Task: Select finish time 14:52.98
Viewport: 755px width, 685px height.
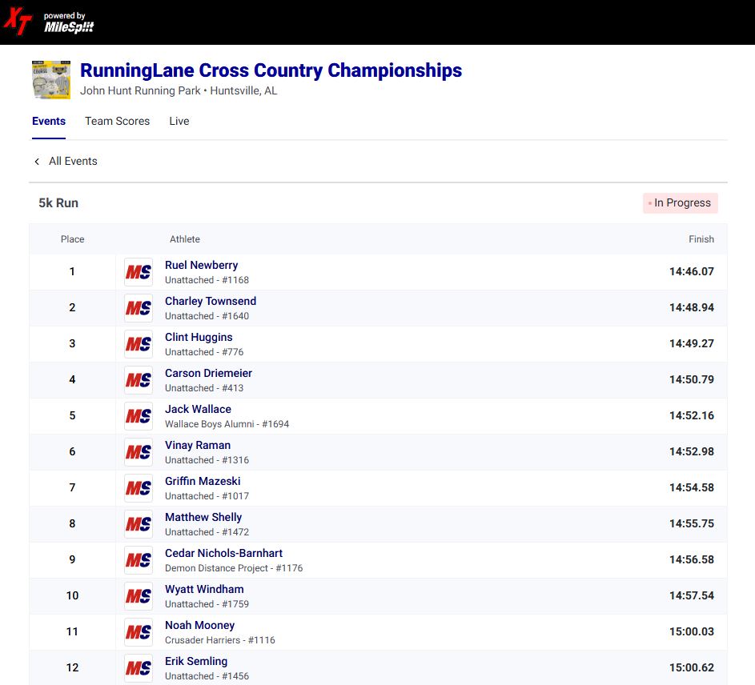Action: 692,451
